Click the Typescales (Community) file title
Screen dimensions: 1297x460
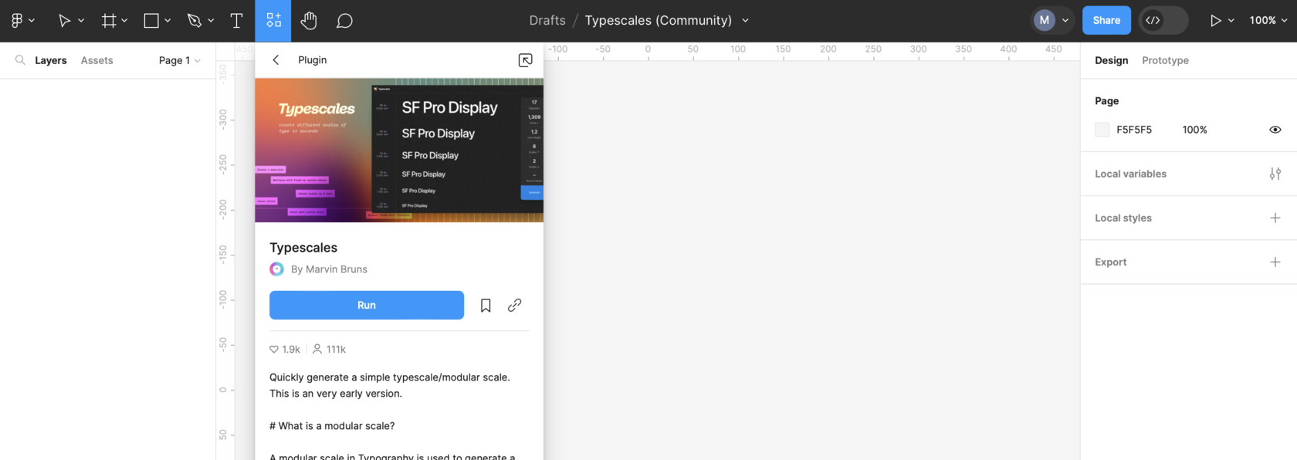point(659,21)
